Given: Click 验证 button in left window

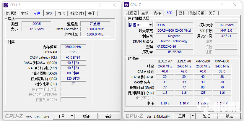Looking at the screenshot, I should [86, 116].
